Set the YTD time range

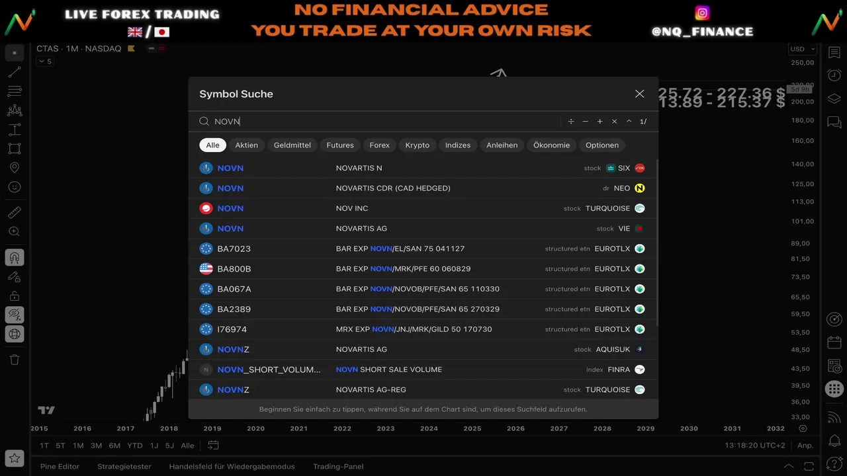[134, 446]
